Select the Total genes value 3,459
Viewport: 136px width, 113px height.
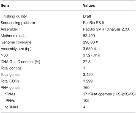point(88,75)
